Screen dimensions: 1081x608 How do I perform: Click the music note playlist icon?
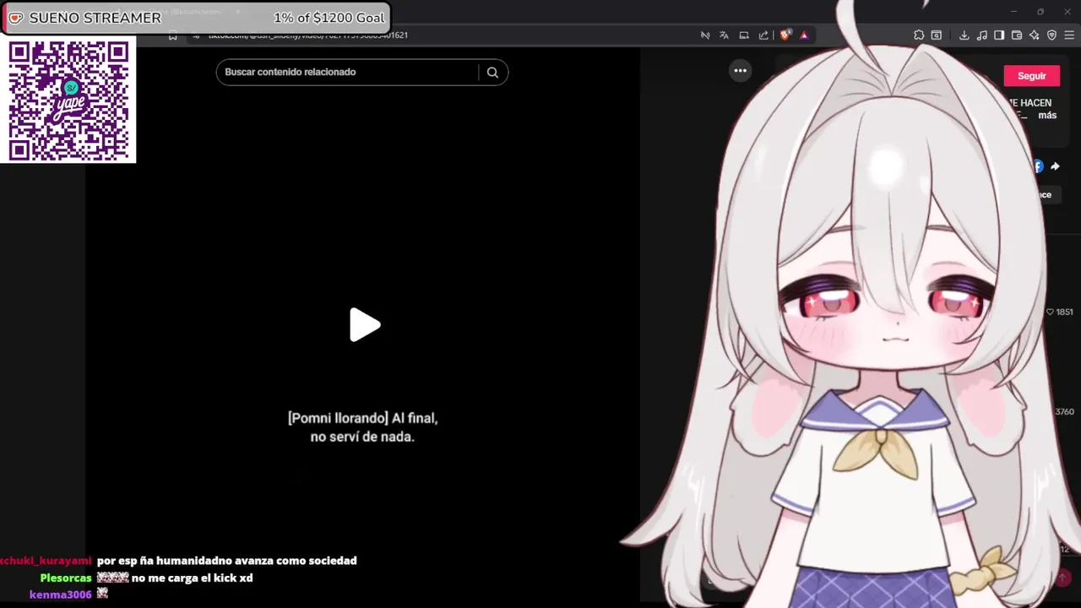[981, 35]
